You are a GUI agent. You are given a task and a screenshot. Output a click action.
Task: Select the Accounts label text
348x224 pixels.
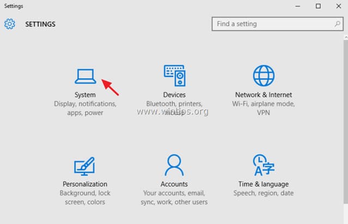coord(174,184)
